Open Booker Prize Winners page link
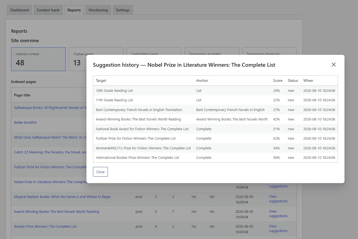This screenshot has height=239, width=358. (x=45, y=226)
